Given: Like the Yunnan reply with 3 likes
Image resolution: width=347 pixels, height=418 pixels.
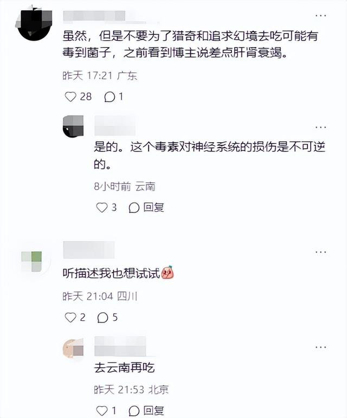Looking at the screenshot, I should click(x=101, y=208).
